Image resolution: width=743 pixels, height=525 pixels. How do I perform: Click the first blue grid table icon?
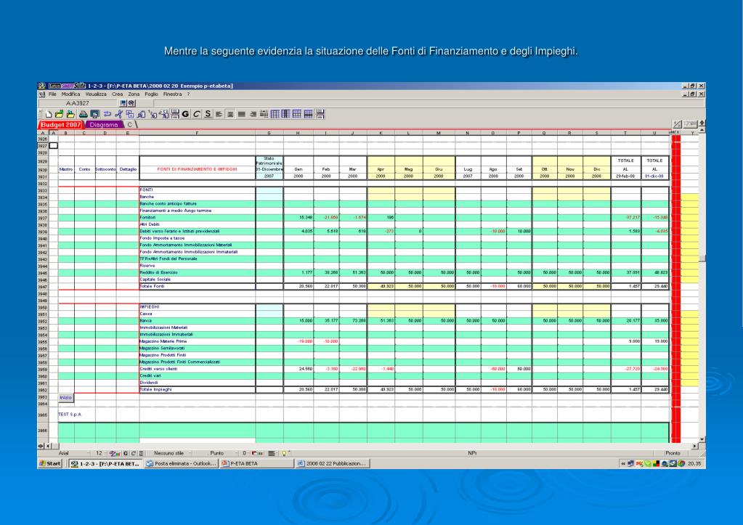pyautogui.click(x=275, y=114)
